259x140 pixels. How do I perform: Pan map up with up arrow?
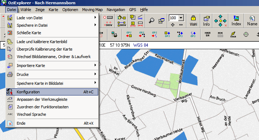[220, 16]
